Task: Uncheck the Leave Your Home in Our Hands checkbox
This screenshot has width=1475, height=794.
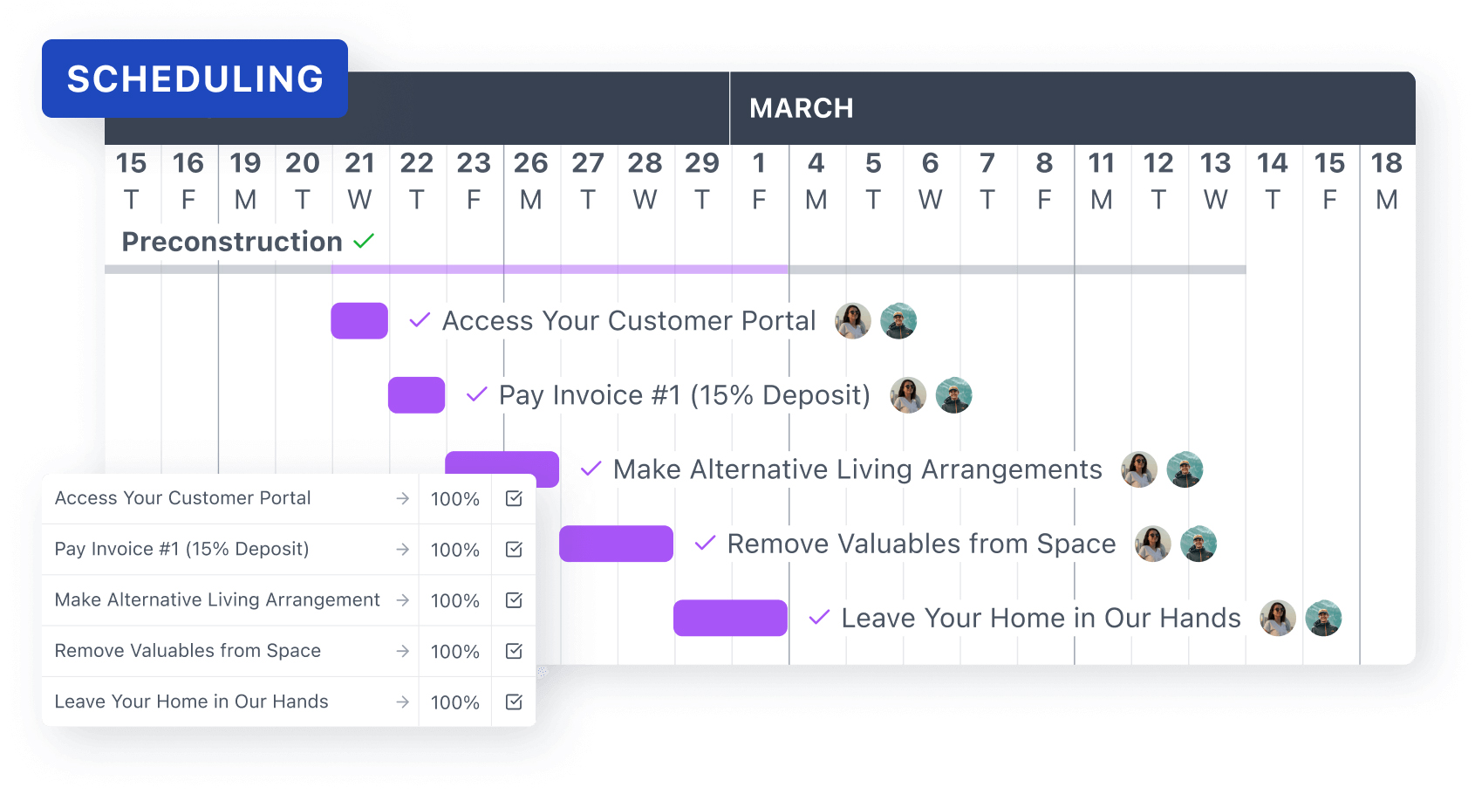Action: [513, 702]
